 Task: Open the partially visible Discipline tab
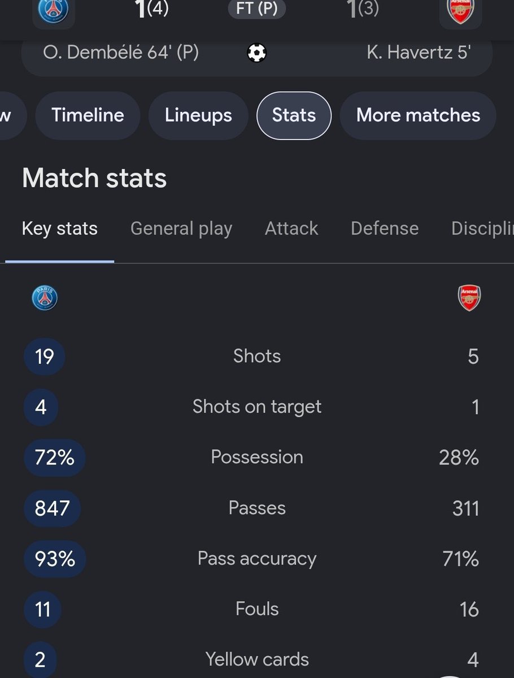point(482,228)
